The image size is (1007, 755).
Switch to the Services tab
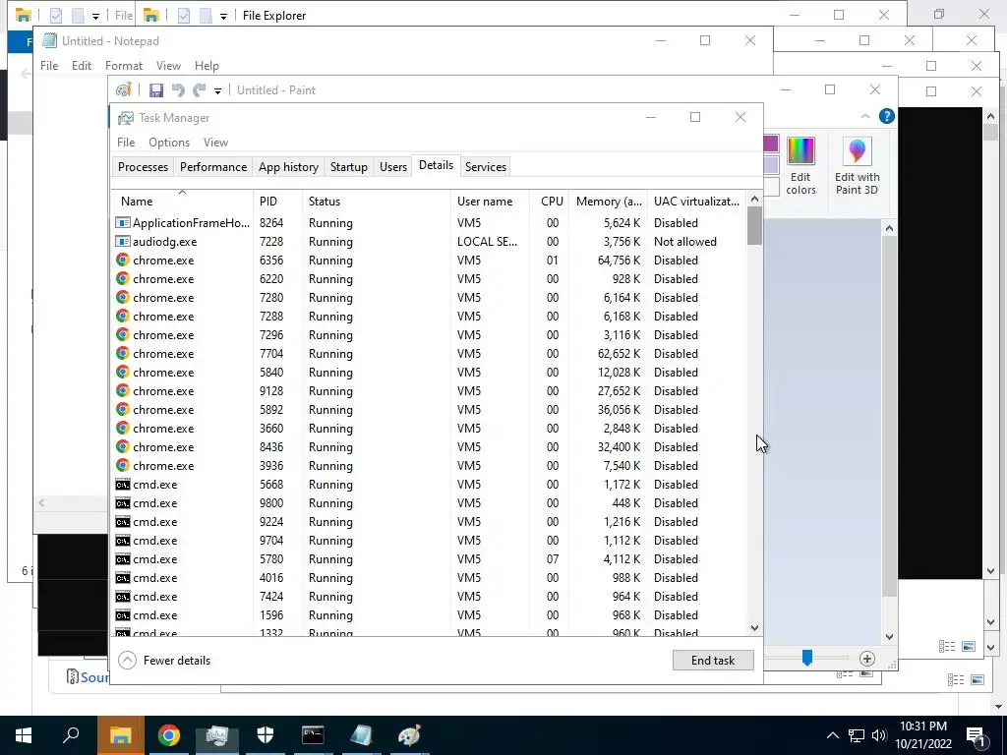click(x=486, y=167)
